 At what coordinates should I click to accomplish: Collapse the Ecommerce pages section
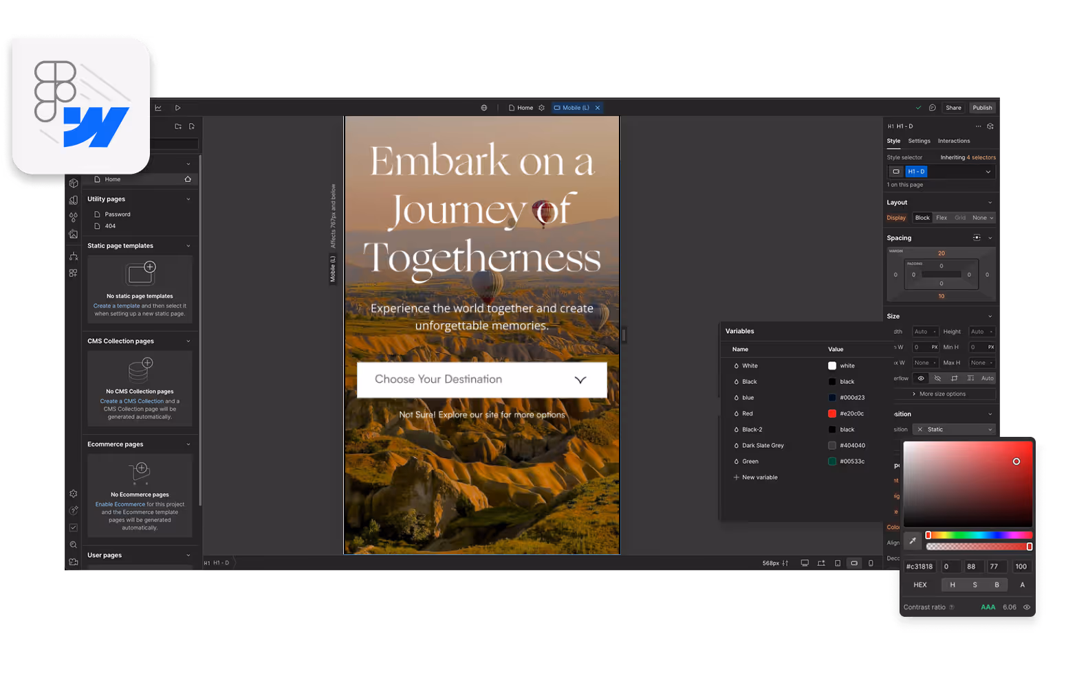[x=188, y=444]
